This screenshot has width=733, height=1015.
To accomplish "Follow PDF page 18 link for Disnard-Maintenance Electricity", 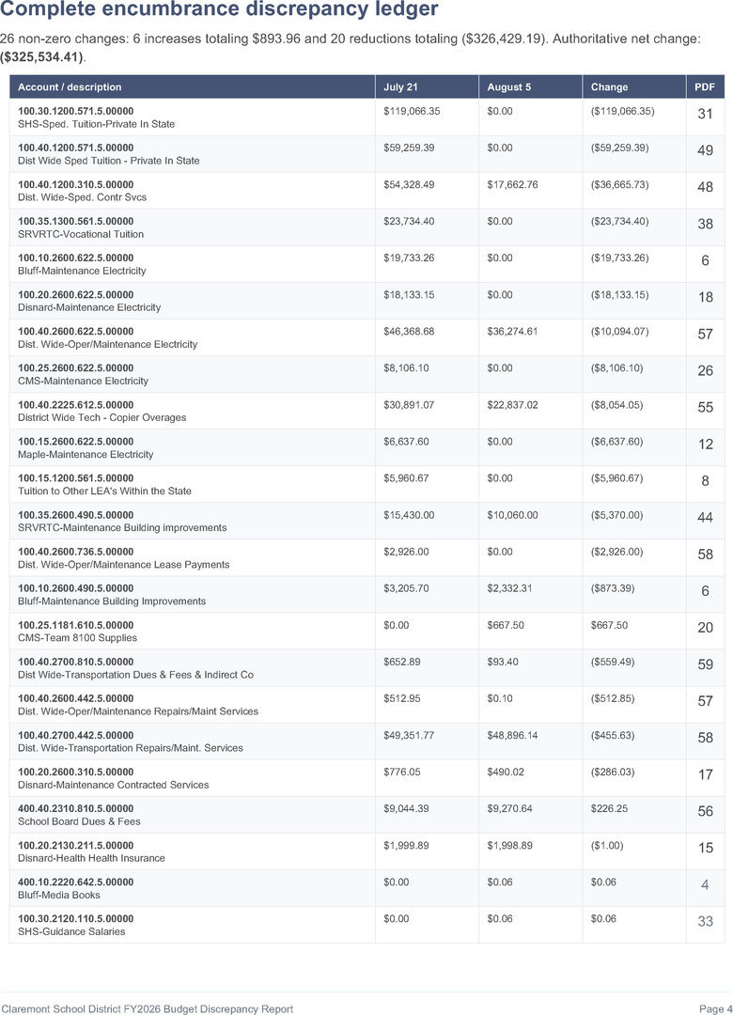I will [x=705, y=297].
